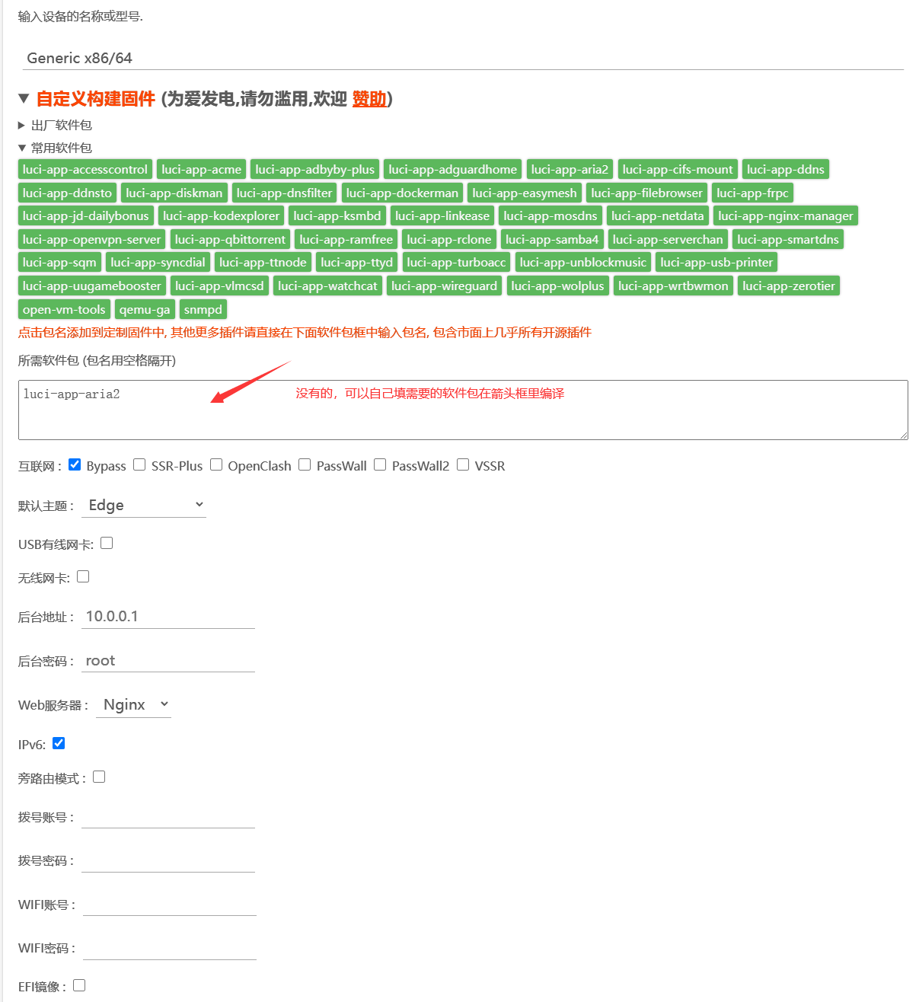The height and width of the screenshot is (1002, 919).
Task: Select the luci-app-diskman tag
Action: coord(174,193)
